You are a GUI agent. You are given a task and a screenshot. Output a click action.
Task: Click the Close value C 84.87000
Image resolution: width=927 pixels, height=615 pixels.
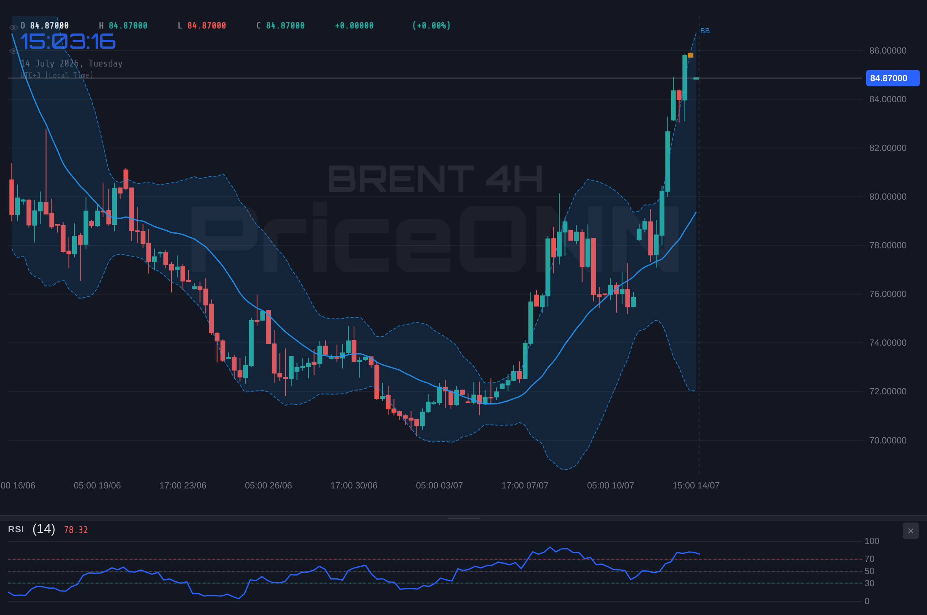coord(281,26)
